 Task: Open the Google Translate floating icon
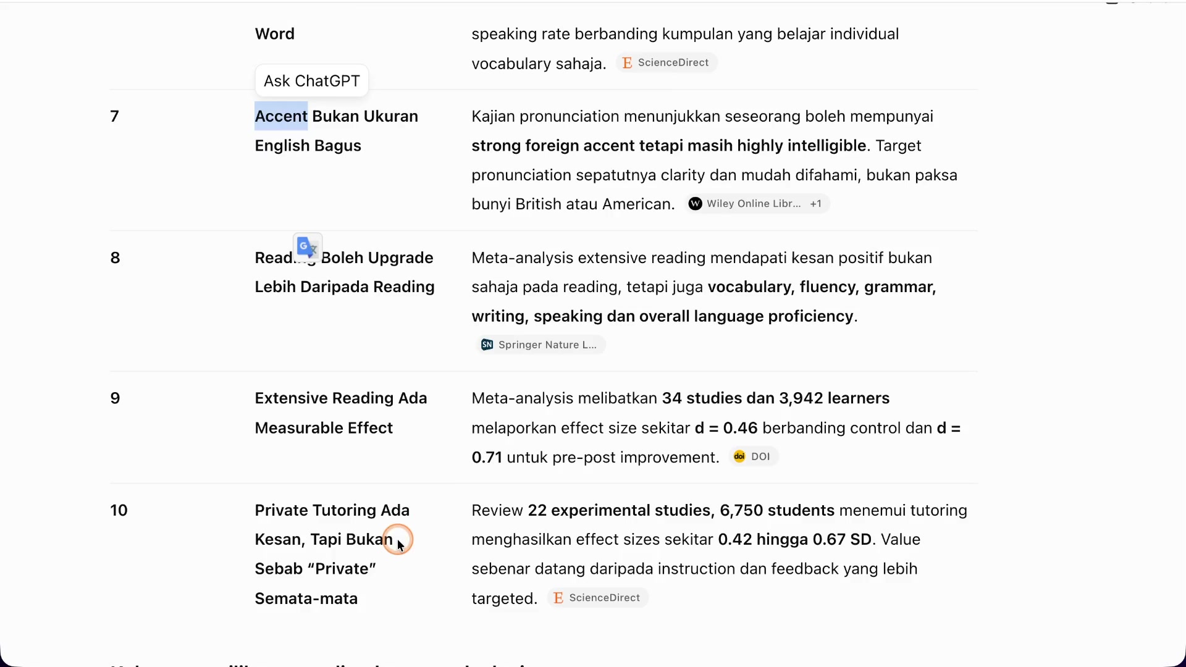(x=308, y=248)
